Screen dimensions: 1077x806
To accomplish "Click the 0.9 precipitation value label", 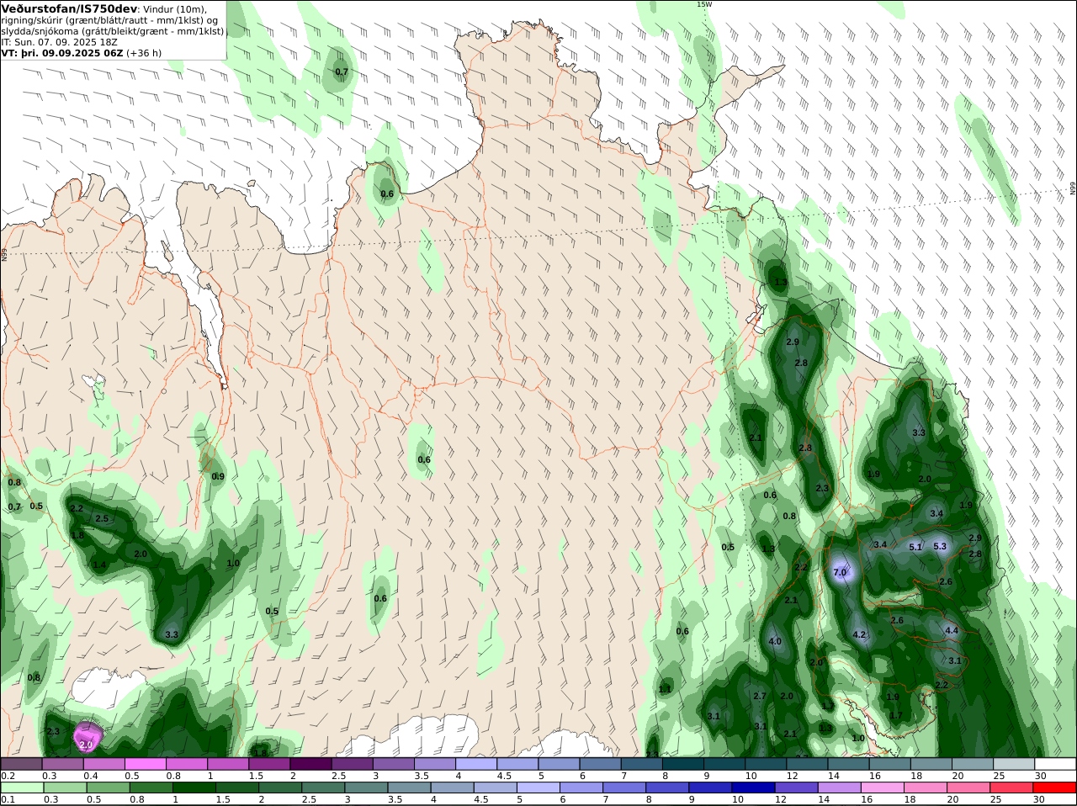I will click(x=218, y=476).
